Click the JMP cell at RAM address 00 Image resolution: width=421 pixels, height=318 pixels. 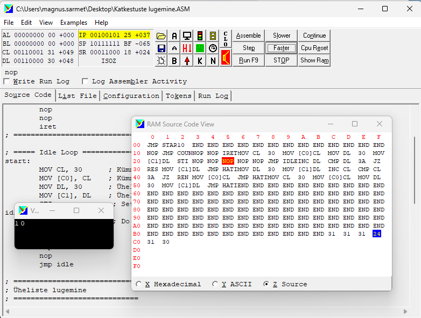(152, 145)
